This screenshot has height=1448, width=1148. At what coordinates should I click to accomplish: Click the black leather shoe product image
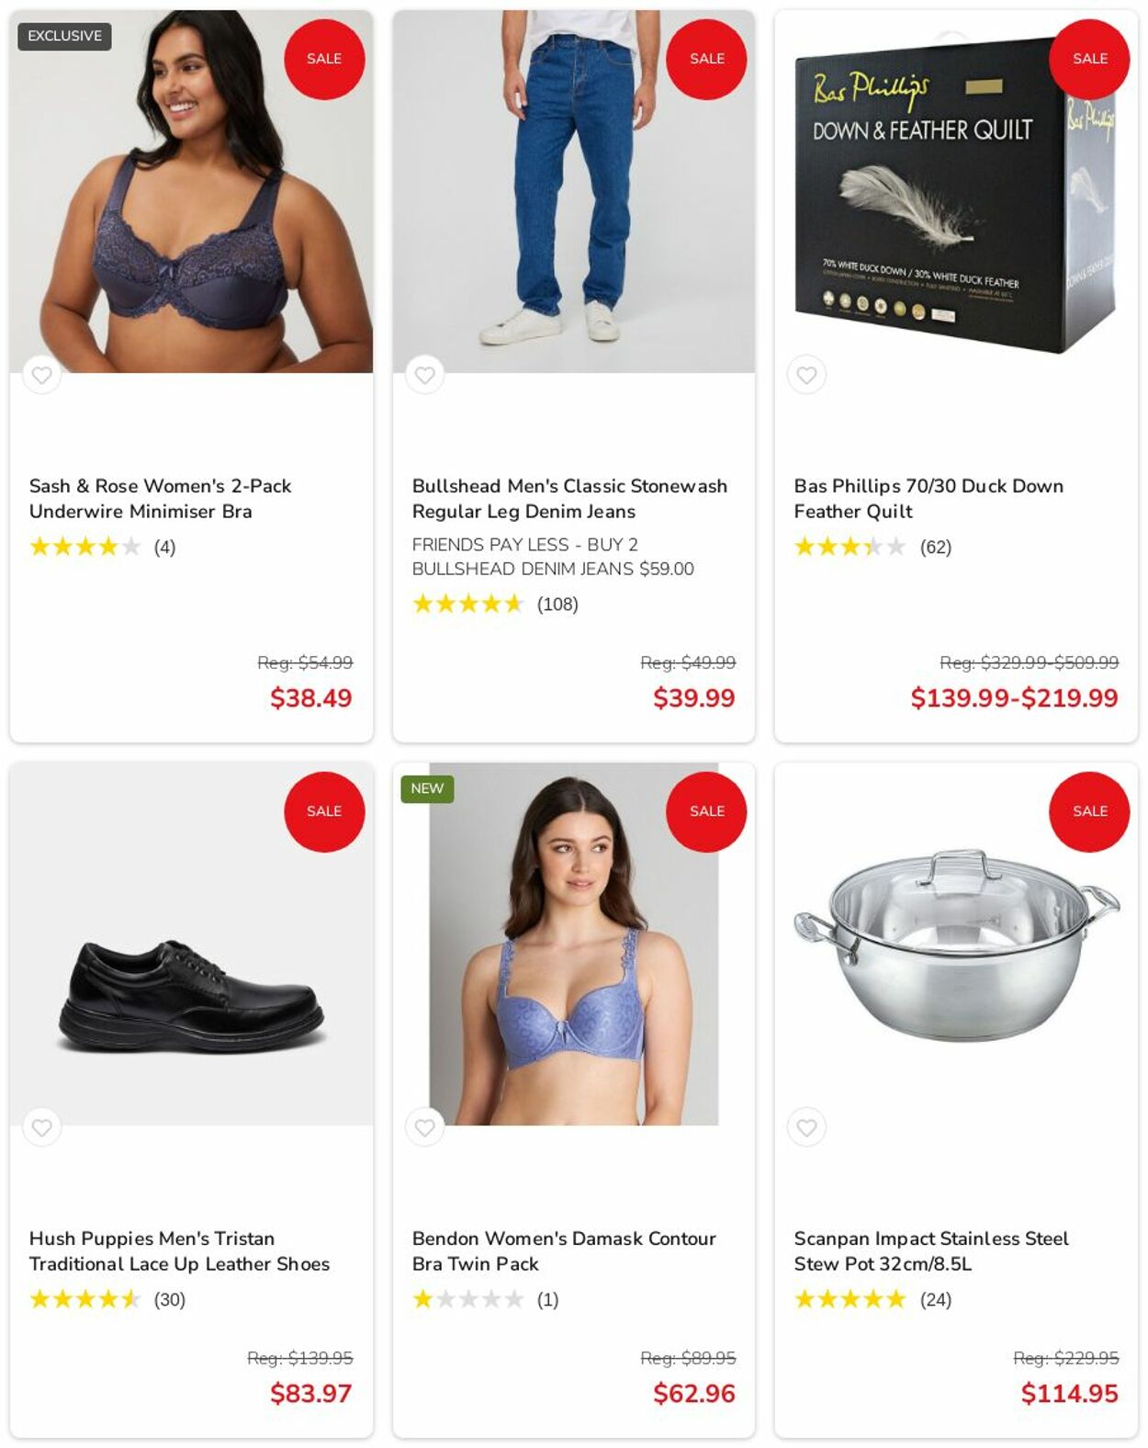coord(191,944)
